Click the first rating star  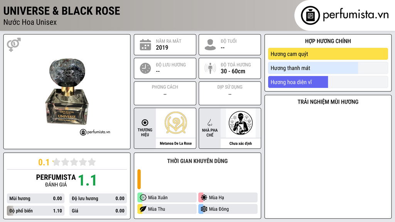pos(57,162)
